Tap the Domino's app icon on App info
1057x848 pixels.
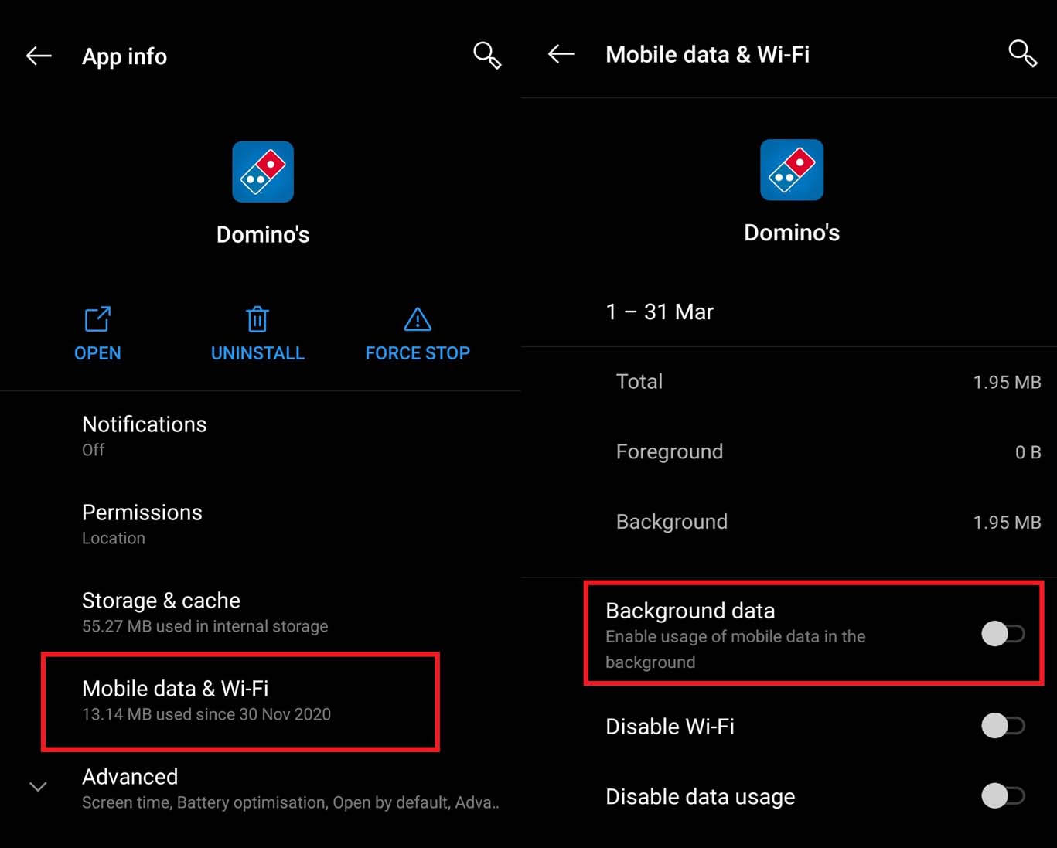coord(262,172)
